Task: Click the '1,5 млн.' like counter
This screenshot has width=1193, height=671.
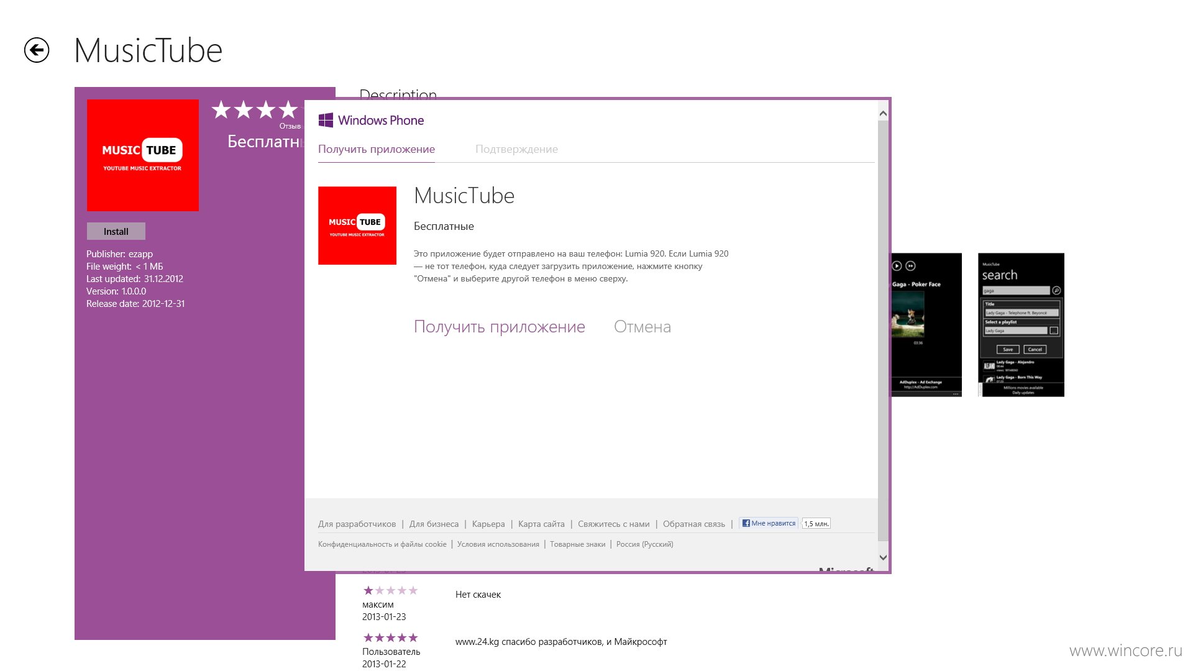Action: tap(816, 524)
